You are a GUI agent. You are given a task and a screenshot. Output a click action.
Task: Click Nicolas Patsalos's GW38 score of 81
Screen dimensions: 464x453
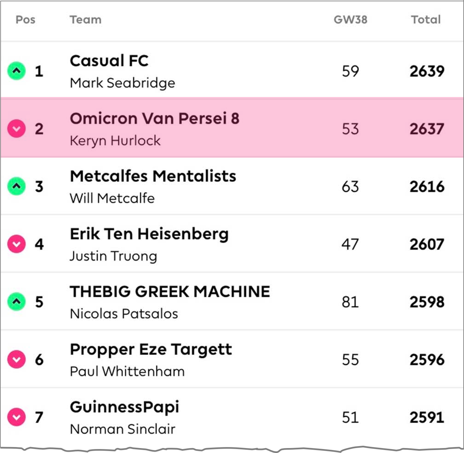click(x=350, y=302)
